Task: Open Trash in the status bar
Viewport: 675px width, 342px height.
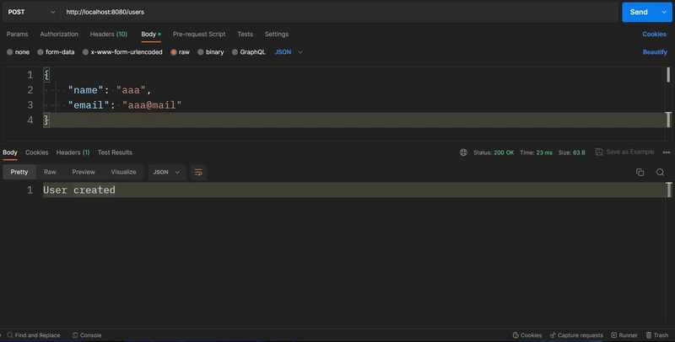Action: click(x=657, y=335)
